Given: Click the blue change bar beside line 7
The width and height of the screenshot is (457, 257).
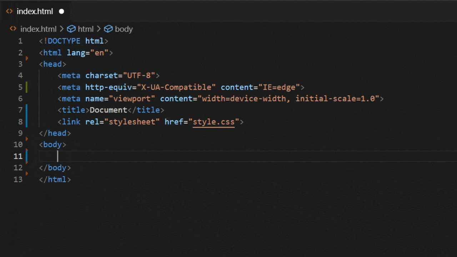Looking at the screenshot, I should coord(26,110).
